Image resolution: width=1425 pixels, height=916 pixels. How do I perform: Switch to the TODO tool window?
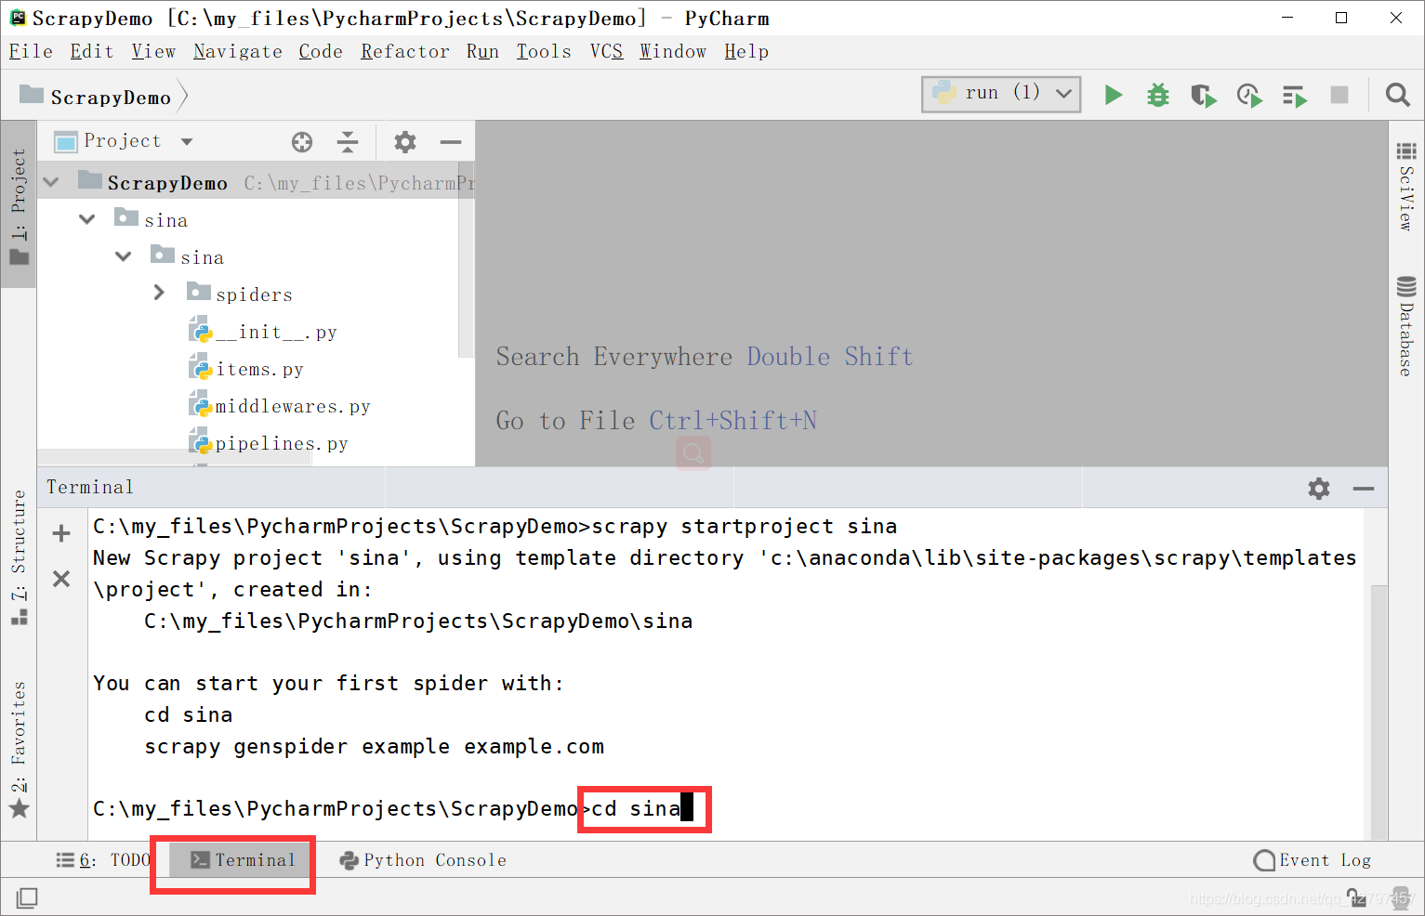[103, 860]
